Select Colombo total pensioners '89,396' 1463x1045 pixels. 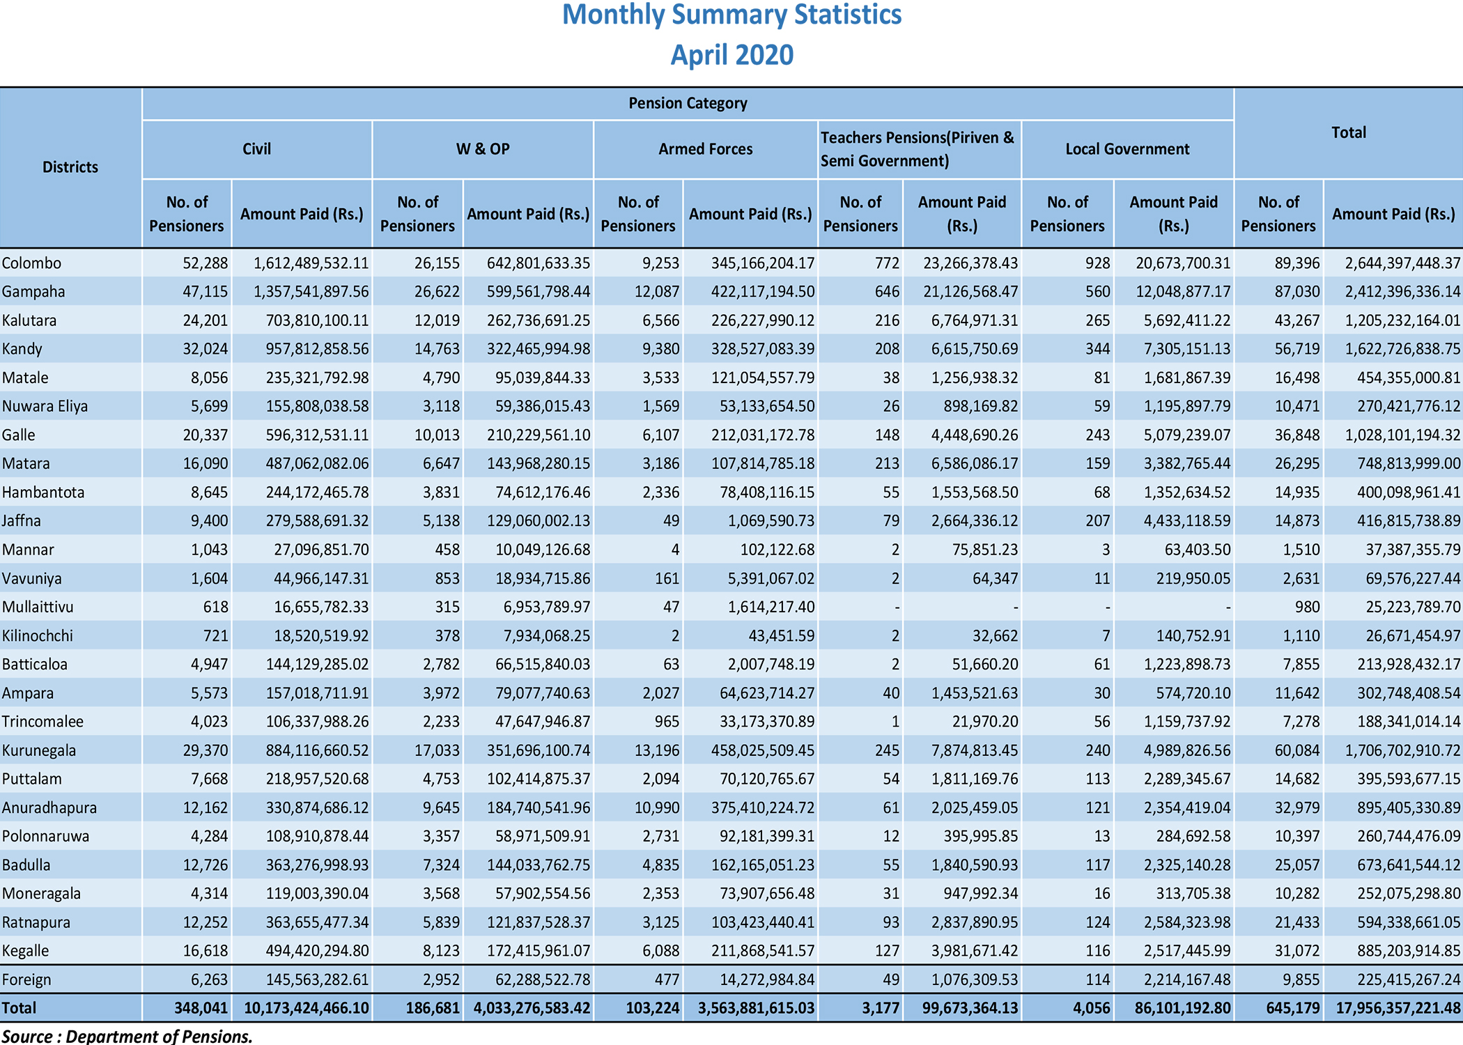[x=1297, y=263]
